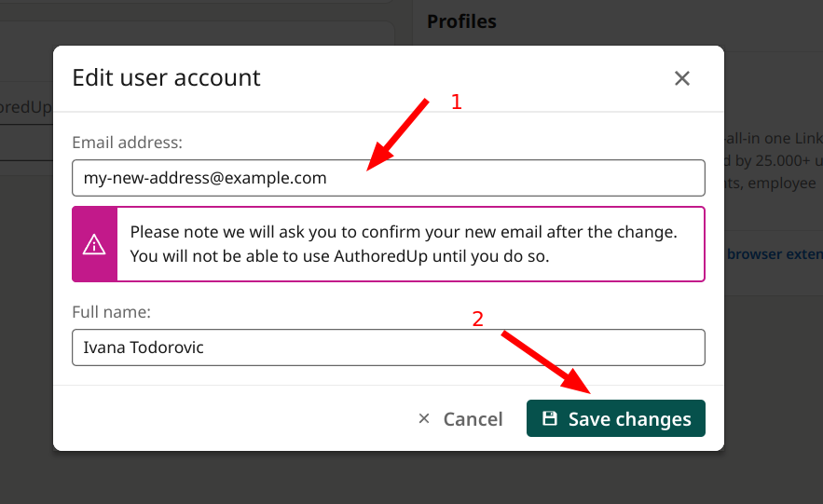This screenshot has height=504, width=823.
Task: Click the Cancel button text
Action: point(473,418)
